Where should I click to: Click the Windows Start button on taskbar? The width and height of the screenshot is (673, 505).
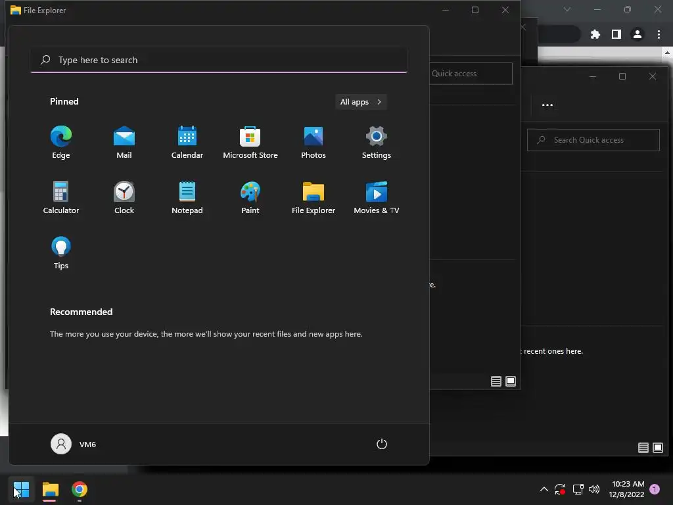coord(21,489)
